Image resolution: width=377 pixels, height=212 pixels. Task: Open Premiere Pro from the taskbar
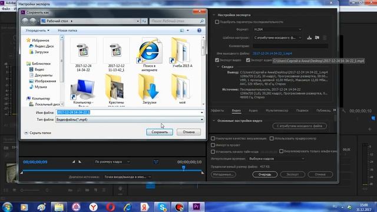pos(196,207)
